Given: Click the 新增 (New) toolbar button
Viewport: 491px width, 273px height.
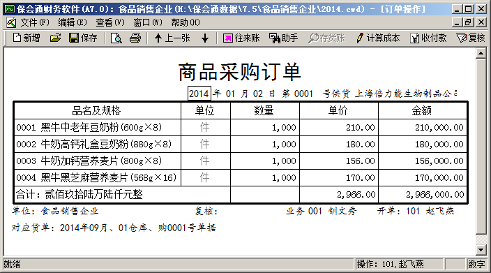Looking at the screenshot, I should coord(27,38).
